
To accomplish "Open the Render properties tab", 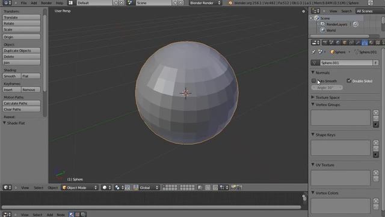I will (325, 43).
